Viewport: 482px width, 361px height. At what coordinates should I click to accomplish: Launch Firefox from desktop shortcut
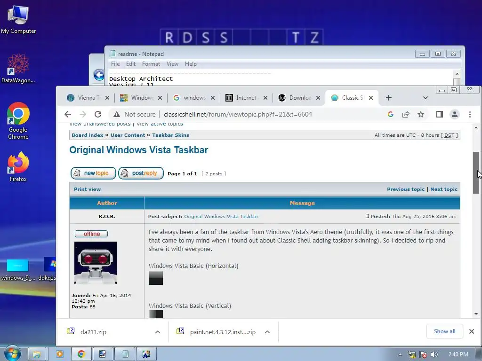tap(18, 166)
